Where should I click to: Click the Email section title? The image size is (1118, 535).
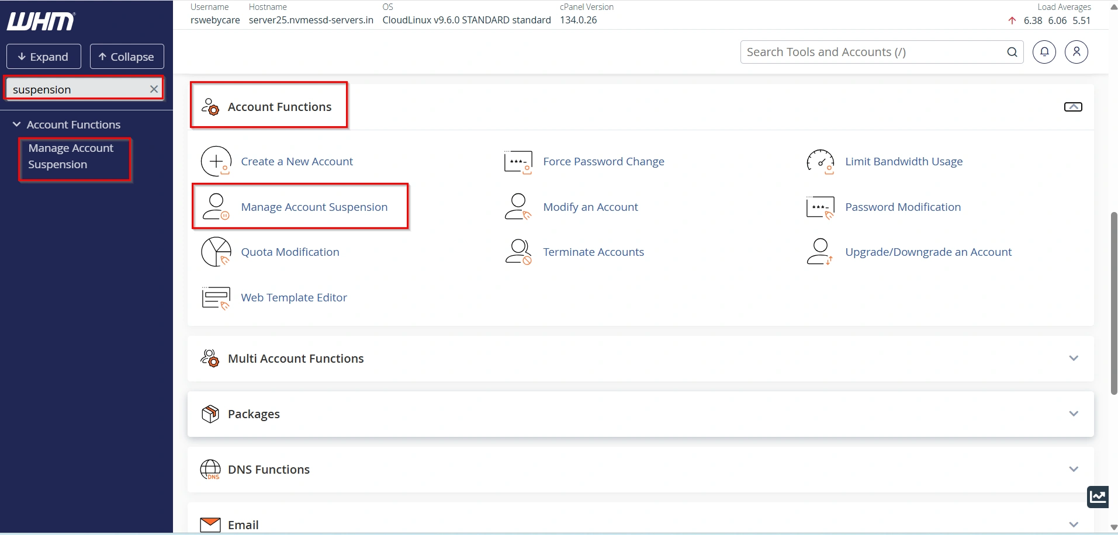243,525
